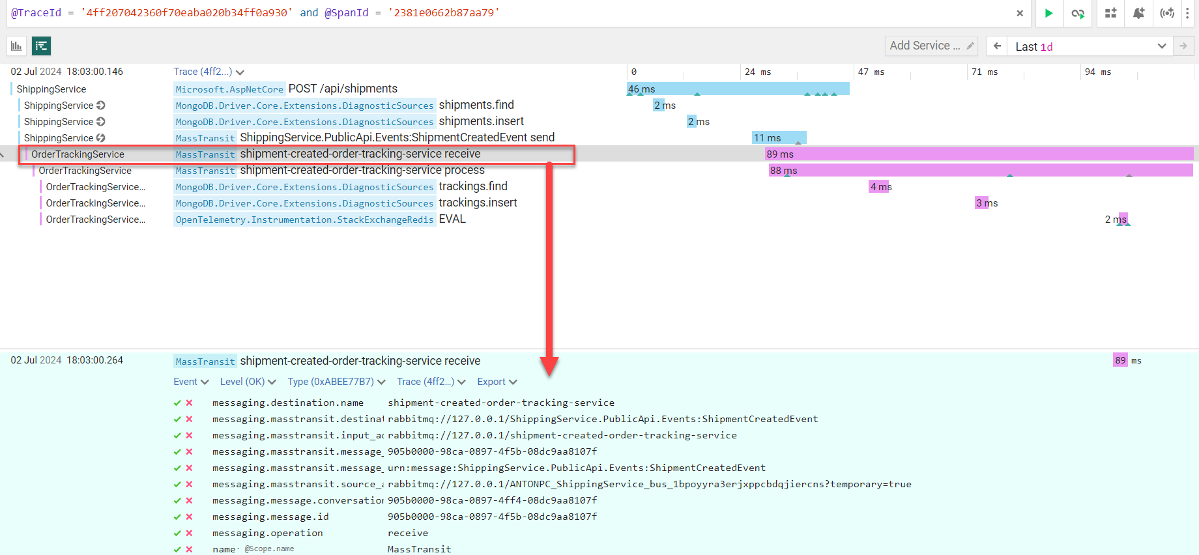This screenshot has height=555, width=1199.
Task: Click the loop/tail query icon
Action: coord(1078,13)
